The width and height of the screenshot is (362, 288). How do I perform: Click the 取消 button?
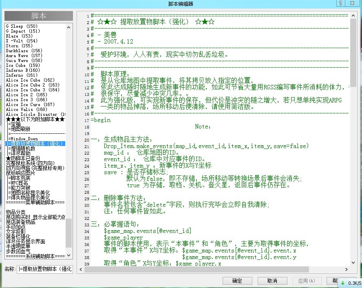(272, 281)
